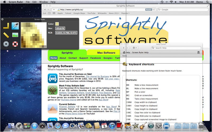Open App Store from the Dock
Image resolution: width=212 pixels, height=132 pixels.
coord(34,126)
